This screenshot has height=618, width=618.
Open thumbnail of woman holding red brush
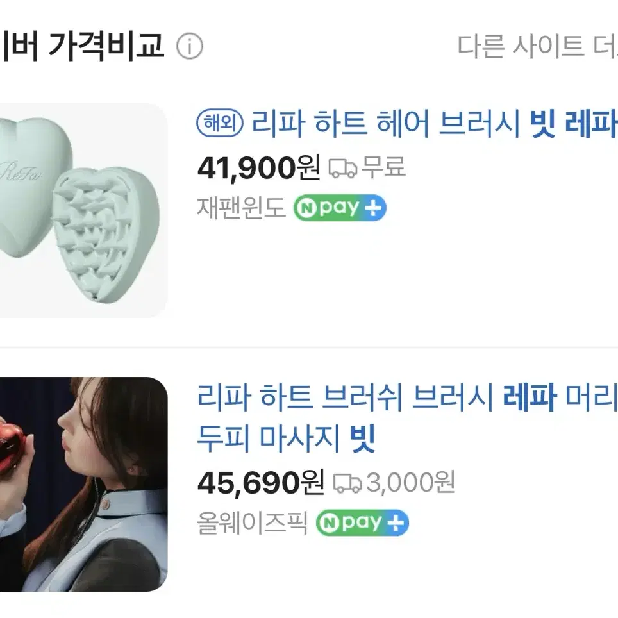click(x=83, y=485)
